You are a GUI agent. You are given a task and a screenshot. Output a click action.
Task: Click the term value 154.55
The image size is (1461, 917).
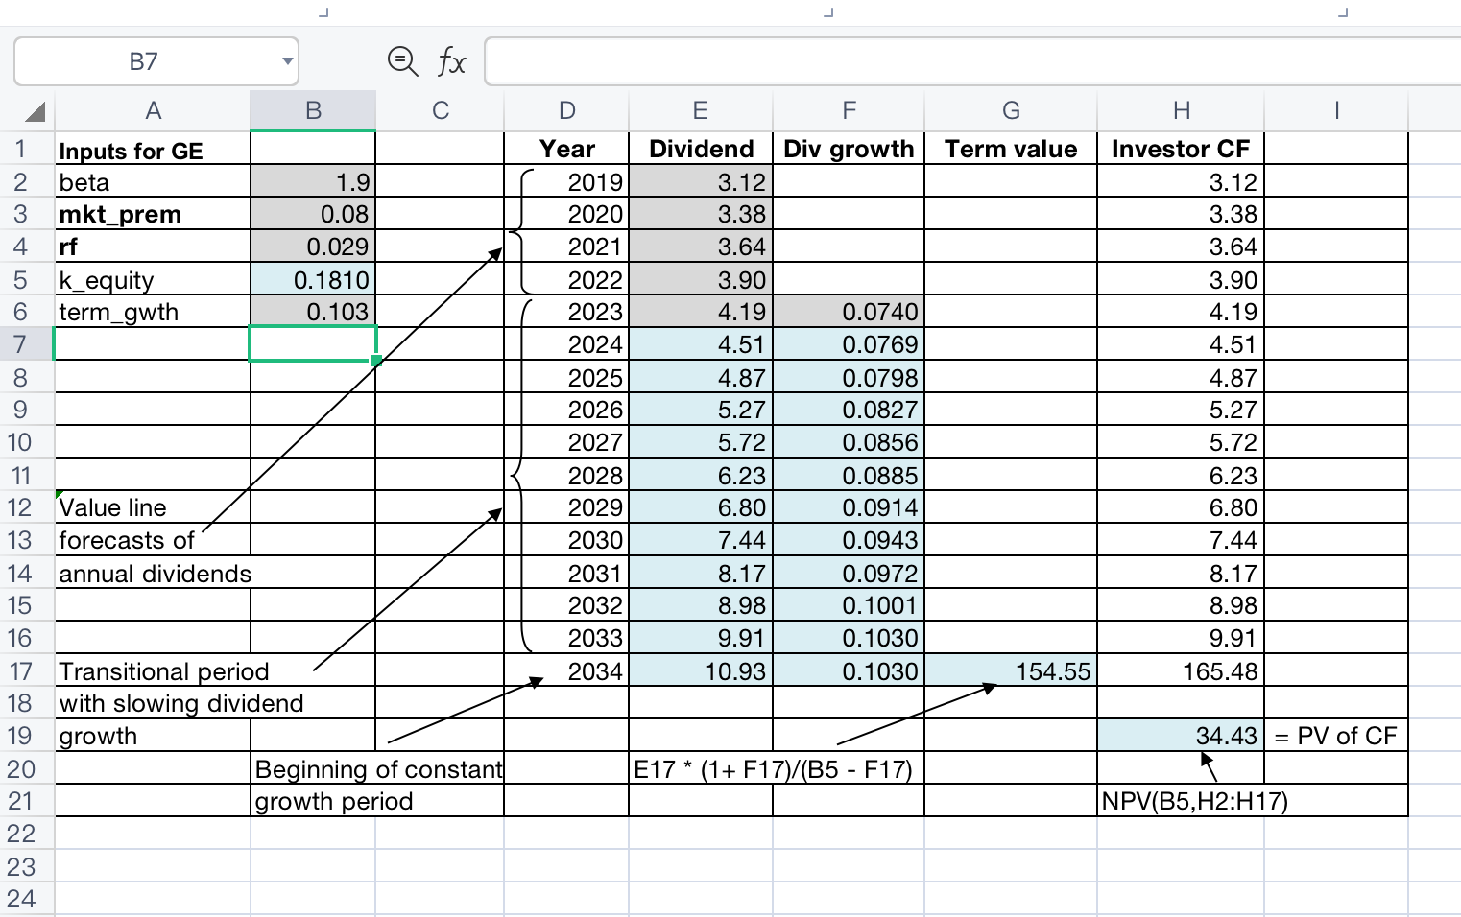(1011, 670)
